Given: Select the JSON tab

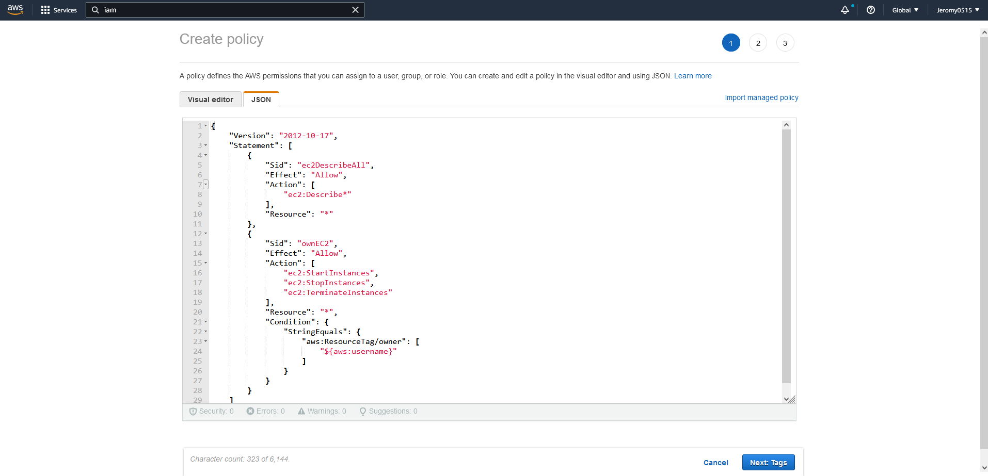Looking at the screenshot, I should click(261, 100).
